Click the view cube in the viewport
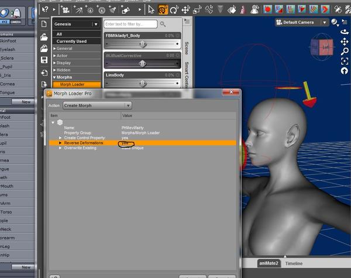Image resolution: width=351 pixels, height=278 pixels. [x=322, y=47]
